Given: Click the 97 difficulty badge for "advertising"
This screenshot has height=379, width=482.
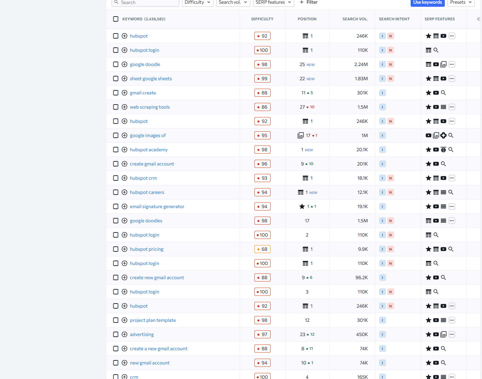Looking at the screenshot, I should (x=262, y=334).
